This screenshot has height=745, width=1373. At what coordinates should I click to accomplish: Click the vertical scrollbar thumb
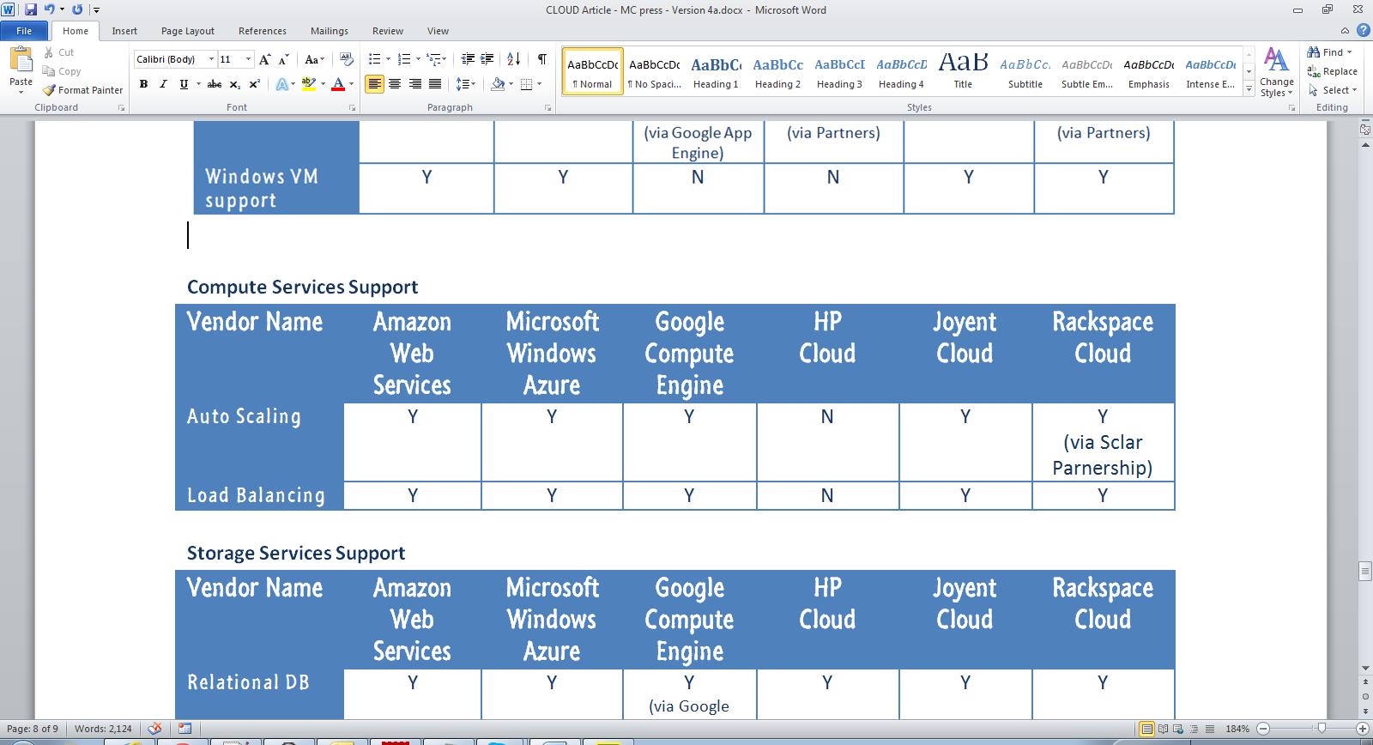click(1364, 572)
